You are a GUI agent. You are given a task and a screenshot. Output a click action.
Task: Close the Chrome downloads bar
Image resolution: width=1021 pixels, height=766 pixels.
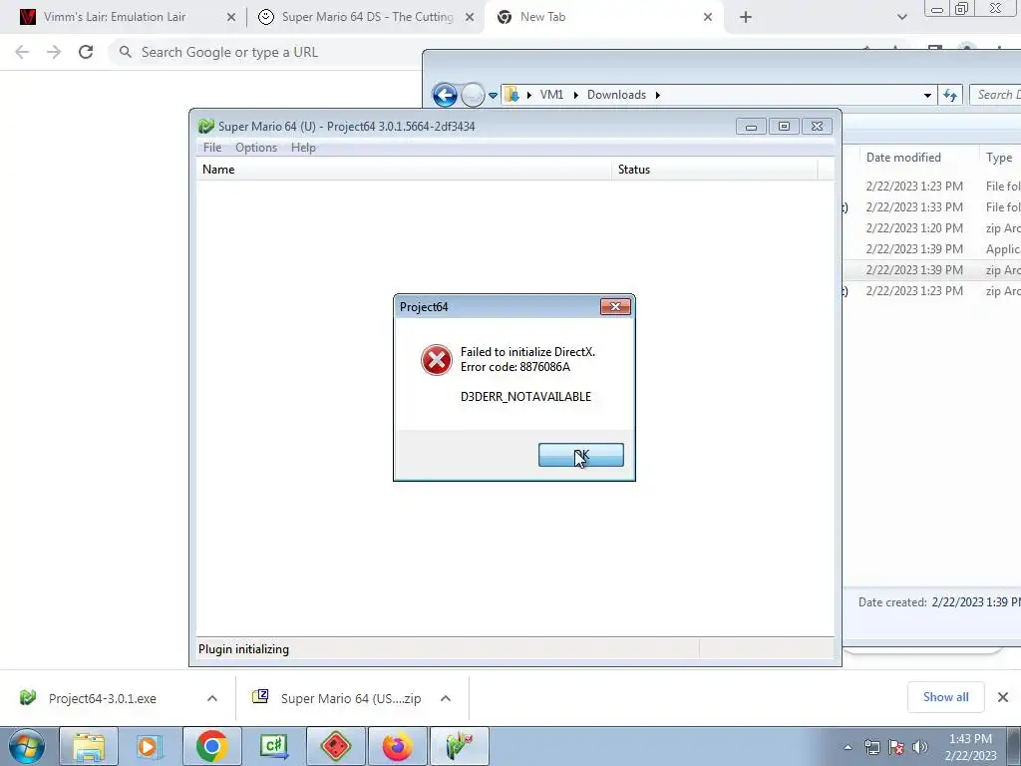(x=1003, y=697)
